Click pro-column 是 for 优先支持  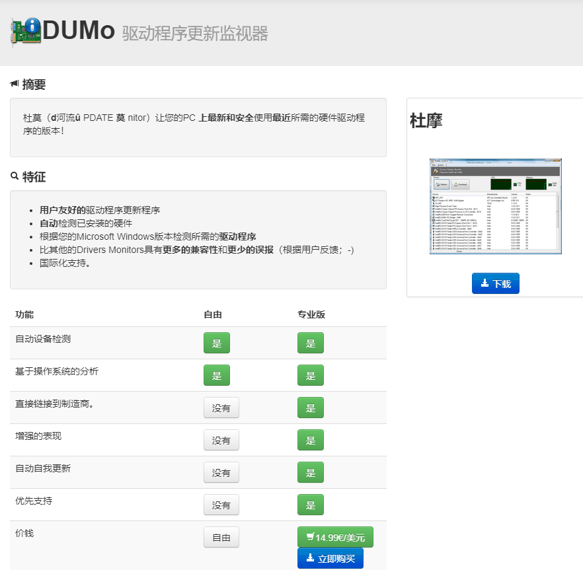[x=311, y=504]
